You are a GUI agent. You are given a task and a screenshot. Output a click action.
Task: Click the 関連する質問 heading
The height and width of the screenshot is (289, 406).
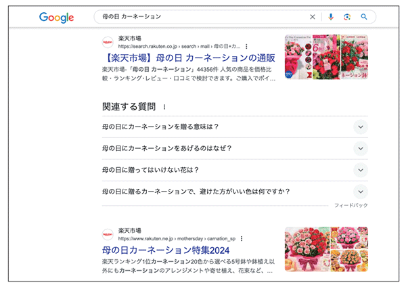tap(129, 107)
